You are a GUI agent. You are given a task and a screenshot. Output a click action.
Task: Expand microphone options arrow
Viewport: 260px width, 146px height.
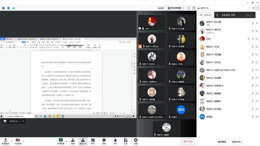tap(11, 141)
